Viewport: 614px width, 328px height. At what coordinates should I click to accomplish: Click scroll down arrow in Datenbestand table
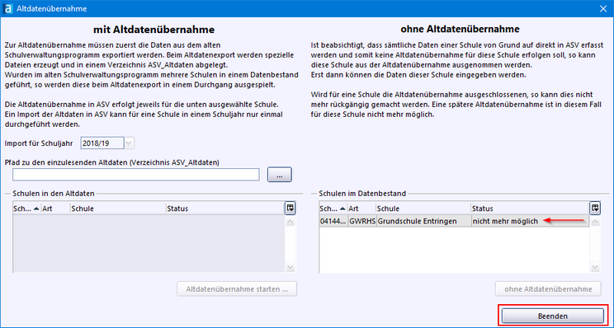pos(595,267)
